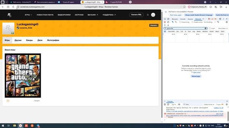Select the Img request type filter
Screen dimensions: 229x128
[194, 32]
